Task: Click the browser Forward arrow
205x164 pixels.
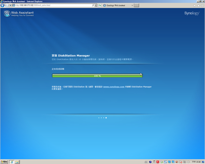Action: (x=7, y=5)
